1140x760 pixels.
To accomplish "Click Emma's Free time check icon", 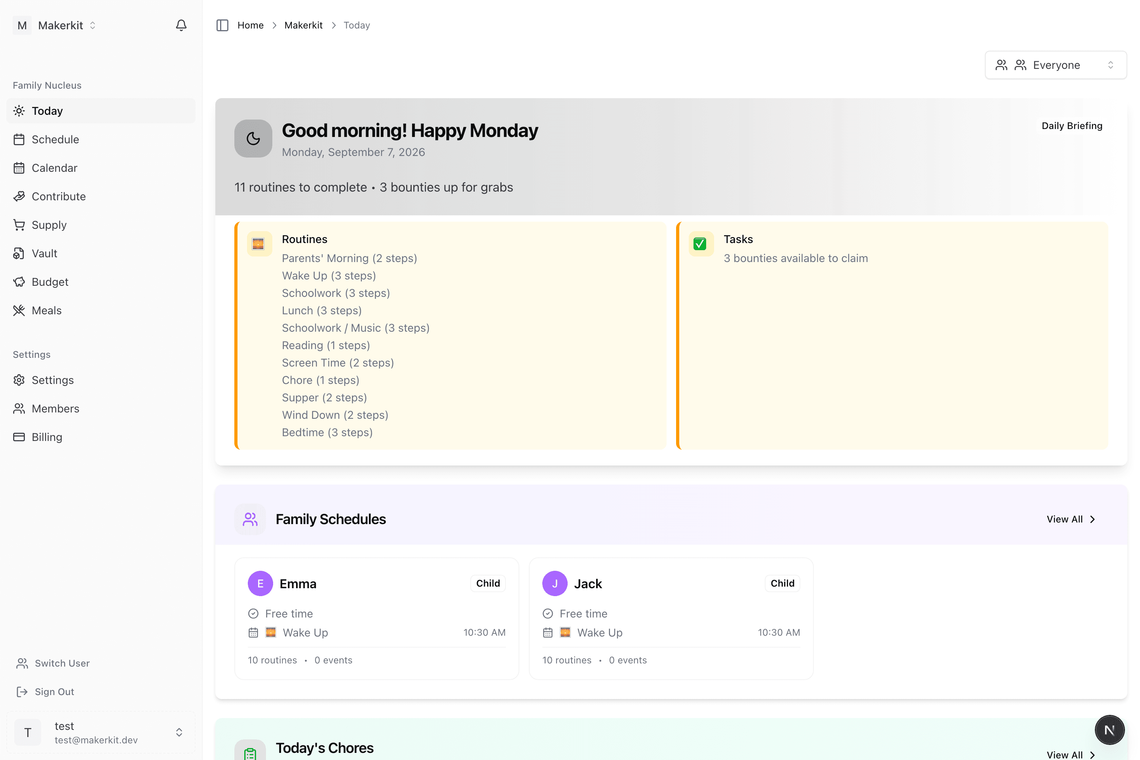I will pyautogui.click(x=253, y=614).
